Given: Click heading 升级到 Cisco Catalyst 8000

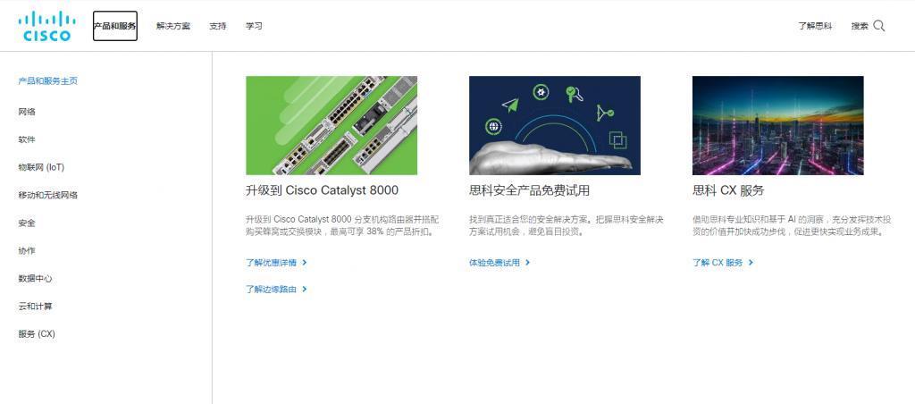Looking at the screenshot, I should point(322,190).
